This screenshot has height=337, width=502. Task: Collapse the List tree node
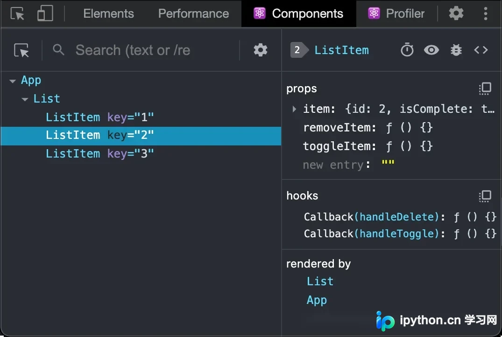(25, 99)
